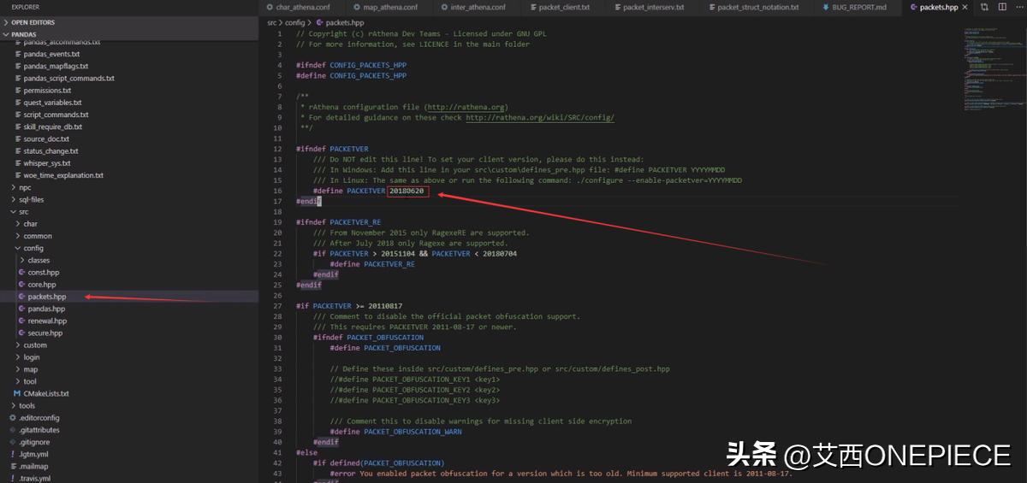Click the .editorconfig gear icon
Screen dimensions: 1027x483
[x=12, y=417]
